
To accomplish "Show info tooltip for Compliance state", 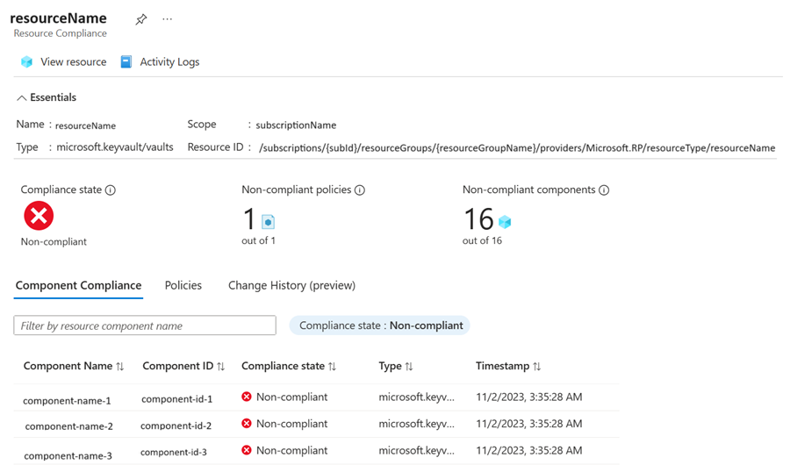I will point(111,190).
